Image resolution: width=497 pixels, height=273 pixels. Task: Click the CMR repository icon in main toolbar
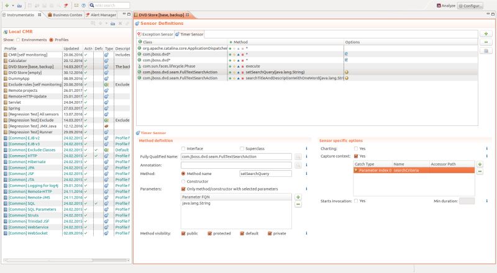(19, 6)
